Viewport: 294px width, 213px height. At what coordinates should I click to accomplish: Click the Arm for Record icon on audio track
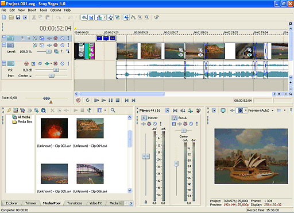[26, 63]
